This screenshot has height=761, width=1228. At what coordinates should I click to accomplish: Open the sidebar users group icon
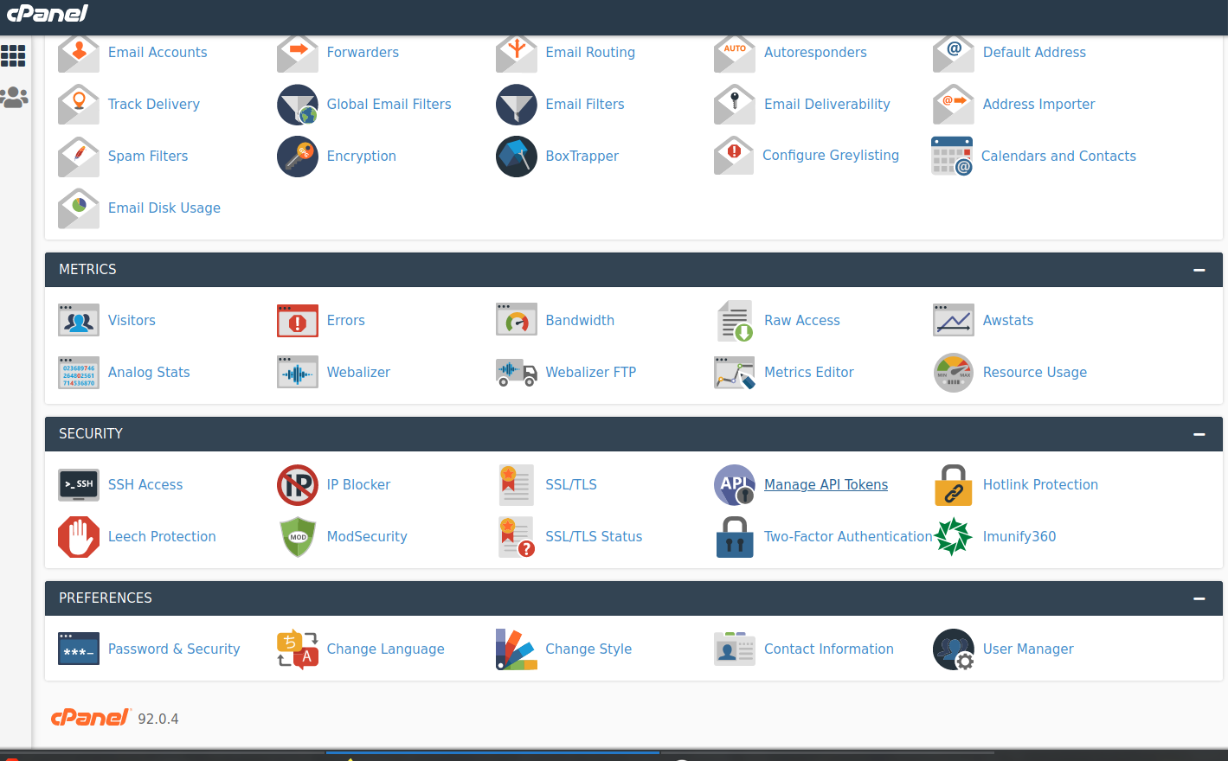click(14, 97)
